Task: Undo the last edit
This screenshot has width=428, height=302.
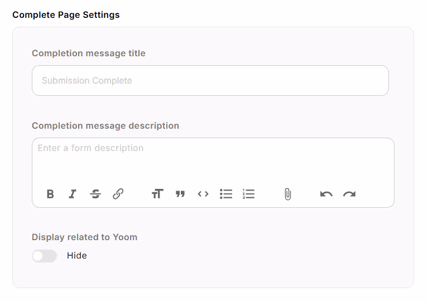Action: tap(326, 194)
